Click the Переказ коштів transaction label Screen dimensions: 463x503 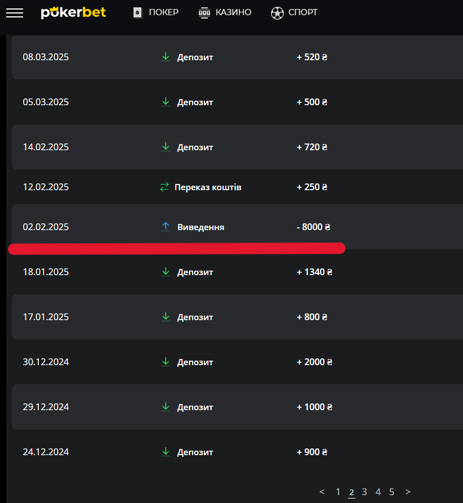point(208,187)
